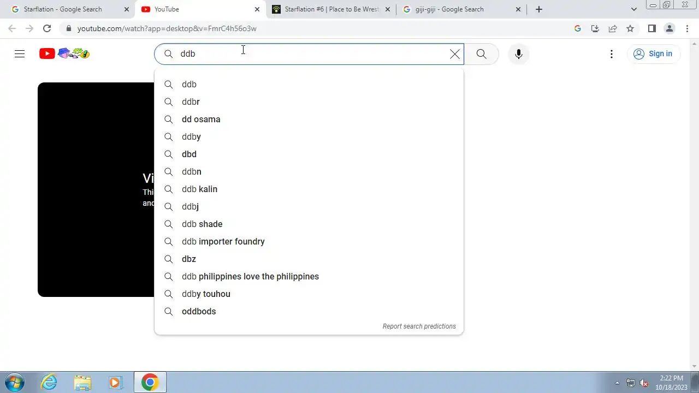The width and height of the screenshot is (699, 393).
Task: Open a new tab with plus button
Action: tap(539, 9)
